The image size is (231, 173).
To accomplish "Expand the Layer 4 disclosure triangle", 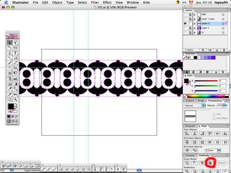I will pyautogui.click(x=195, y=28).
